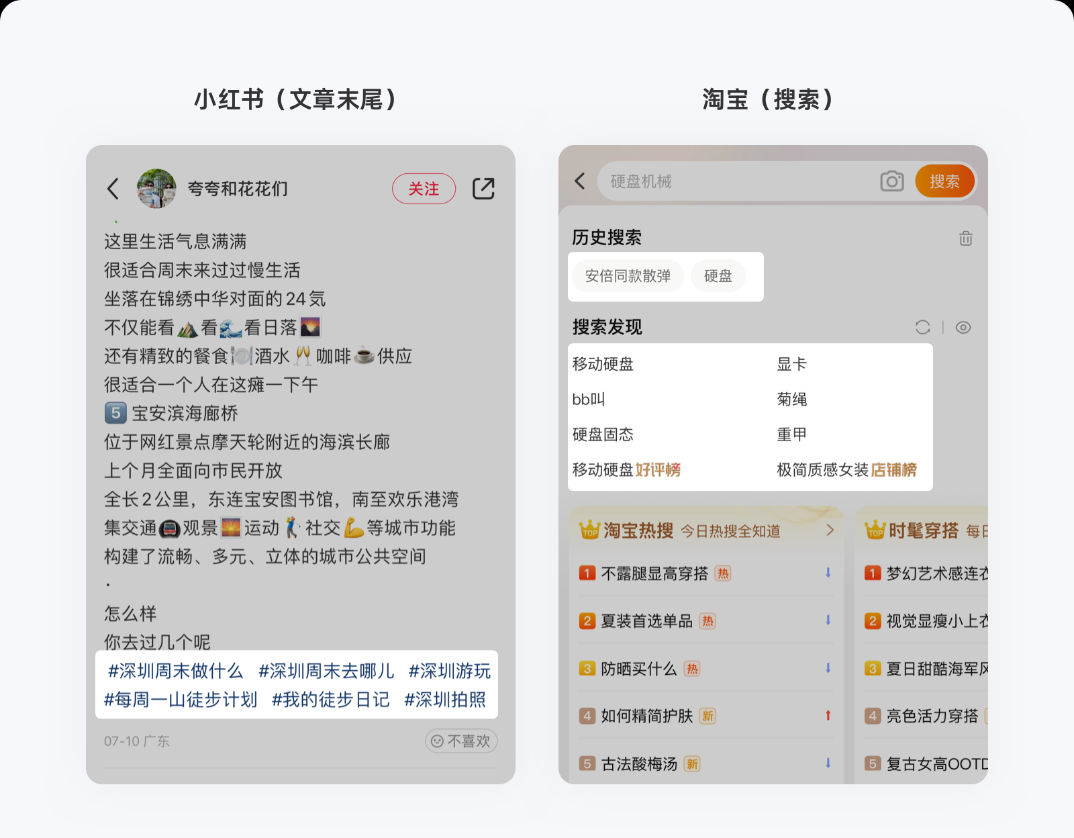Image resolution: width=1074 pixels, height=838 pixels.
Task: Select history tag 安倍同款散弹
Action: point(628,276)
